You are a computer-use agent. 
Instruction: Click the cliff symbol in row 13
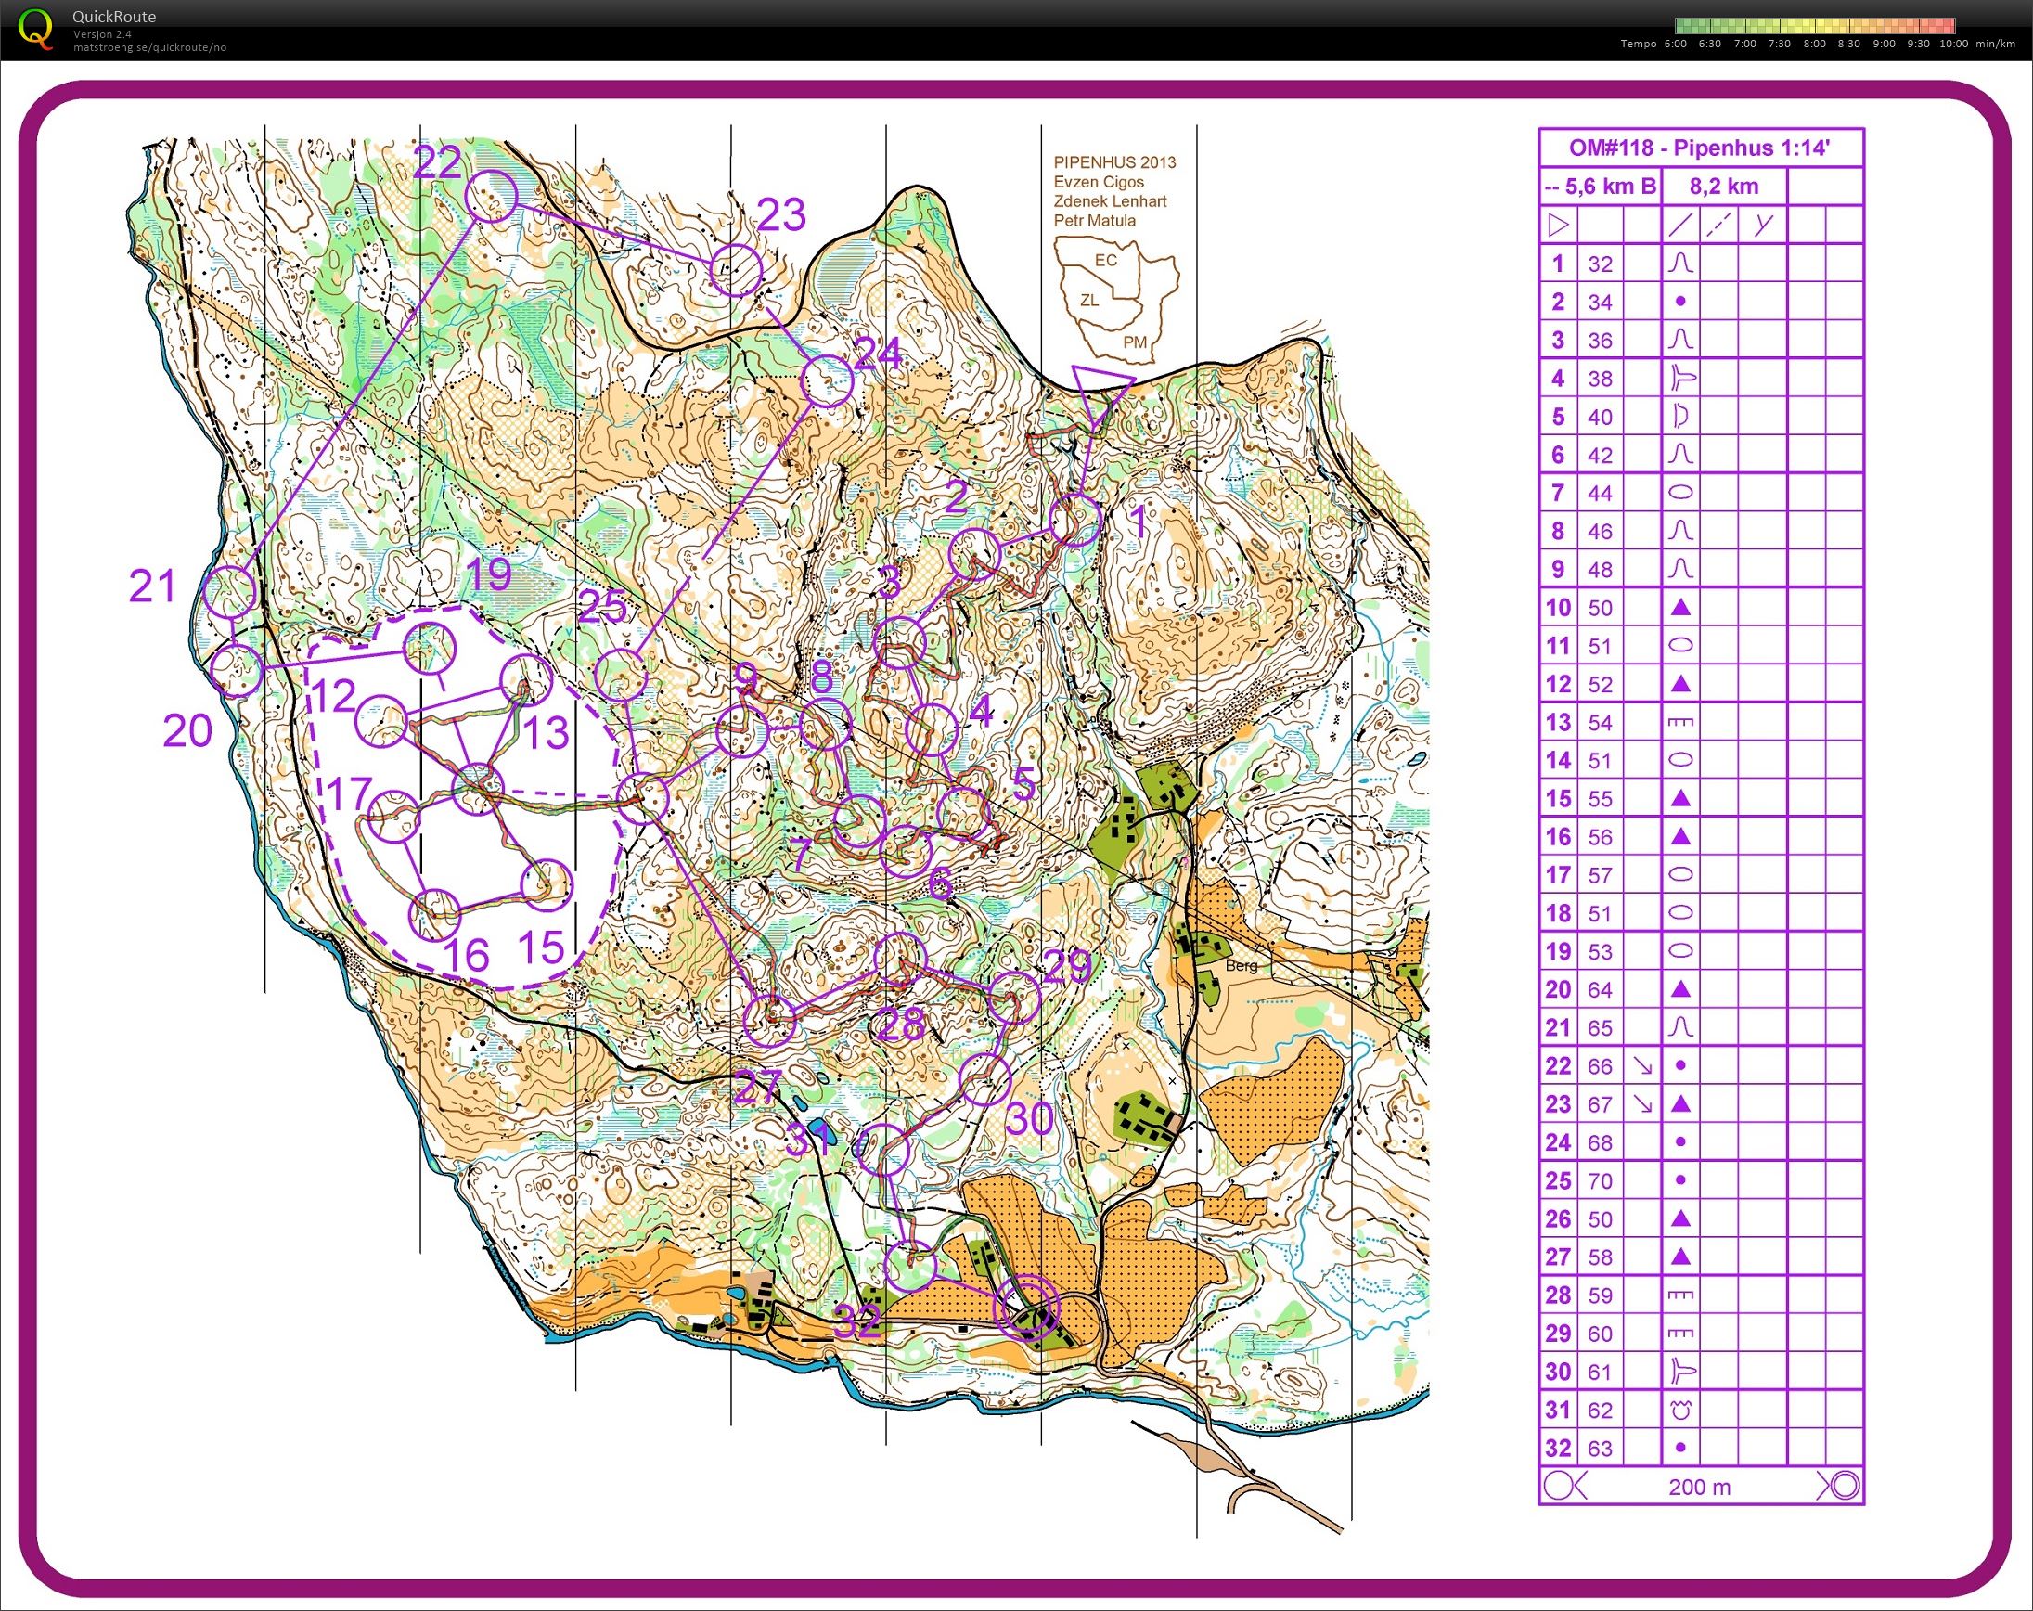tap(1680, 723)
